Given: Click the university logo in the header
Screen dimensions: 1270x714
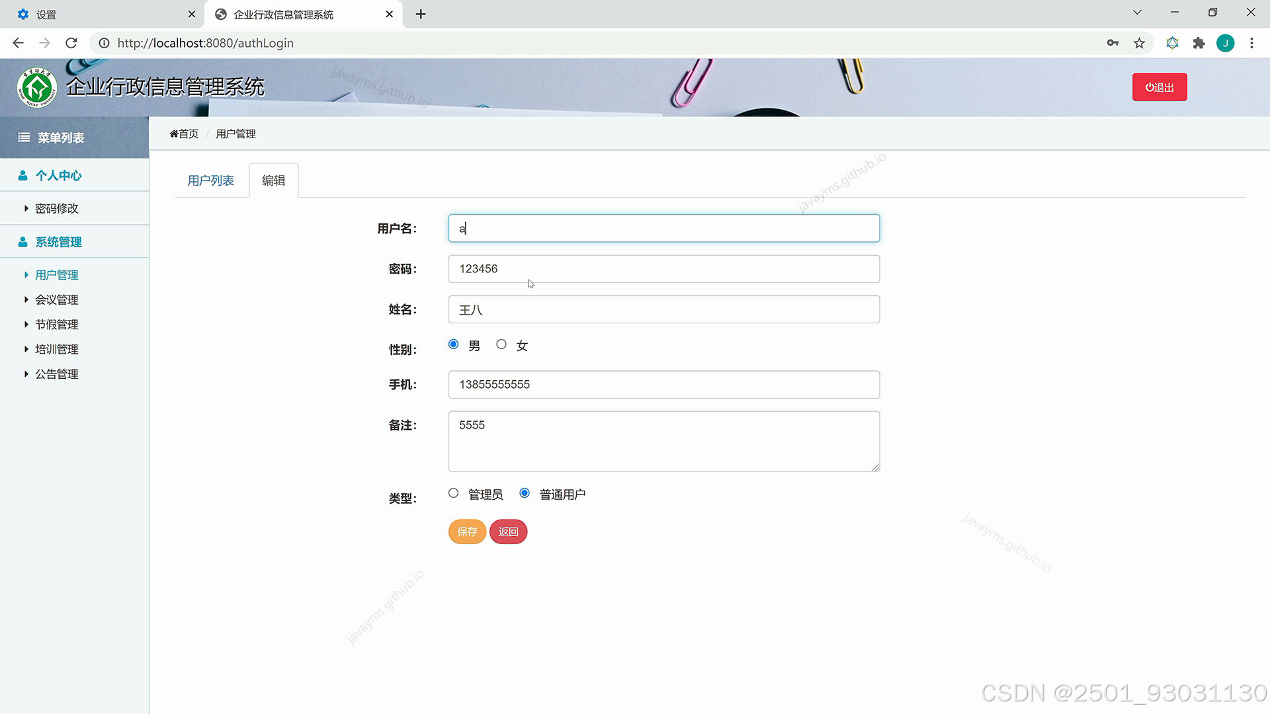Looking at the screenshot, I should point(37,87).
